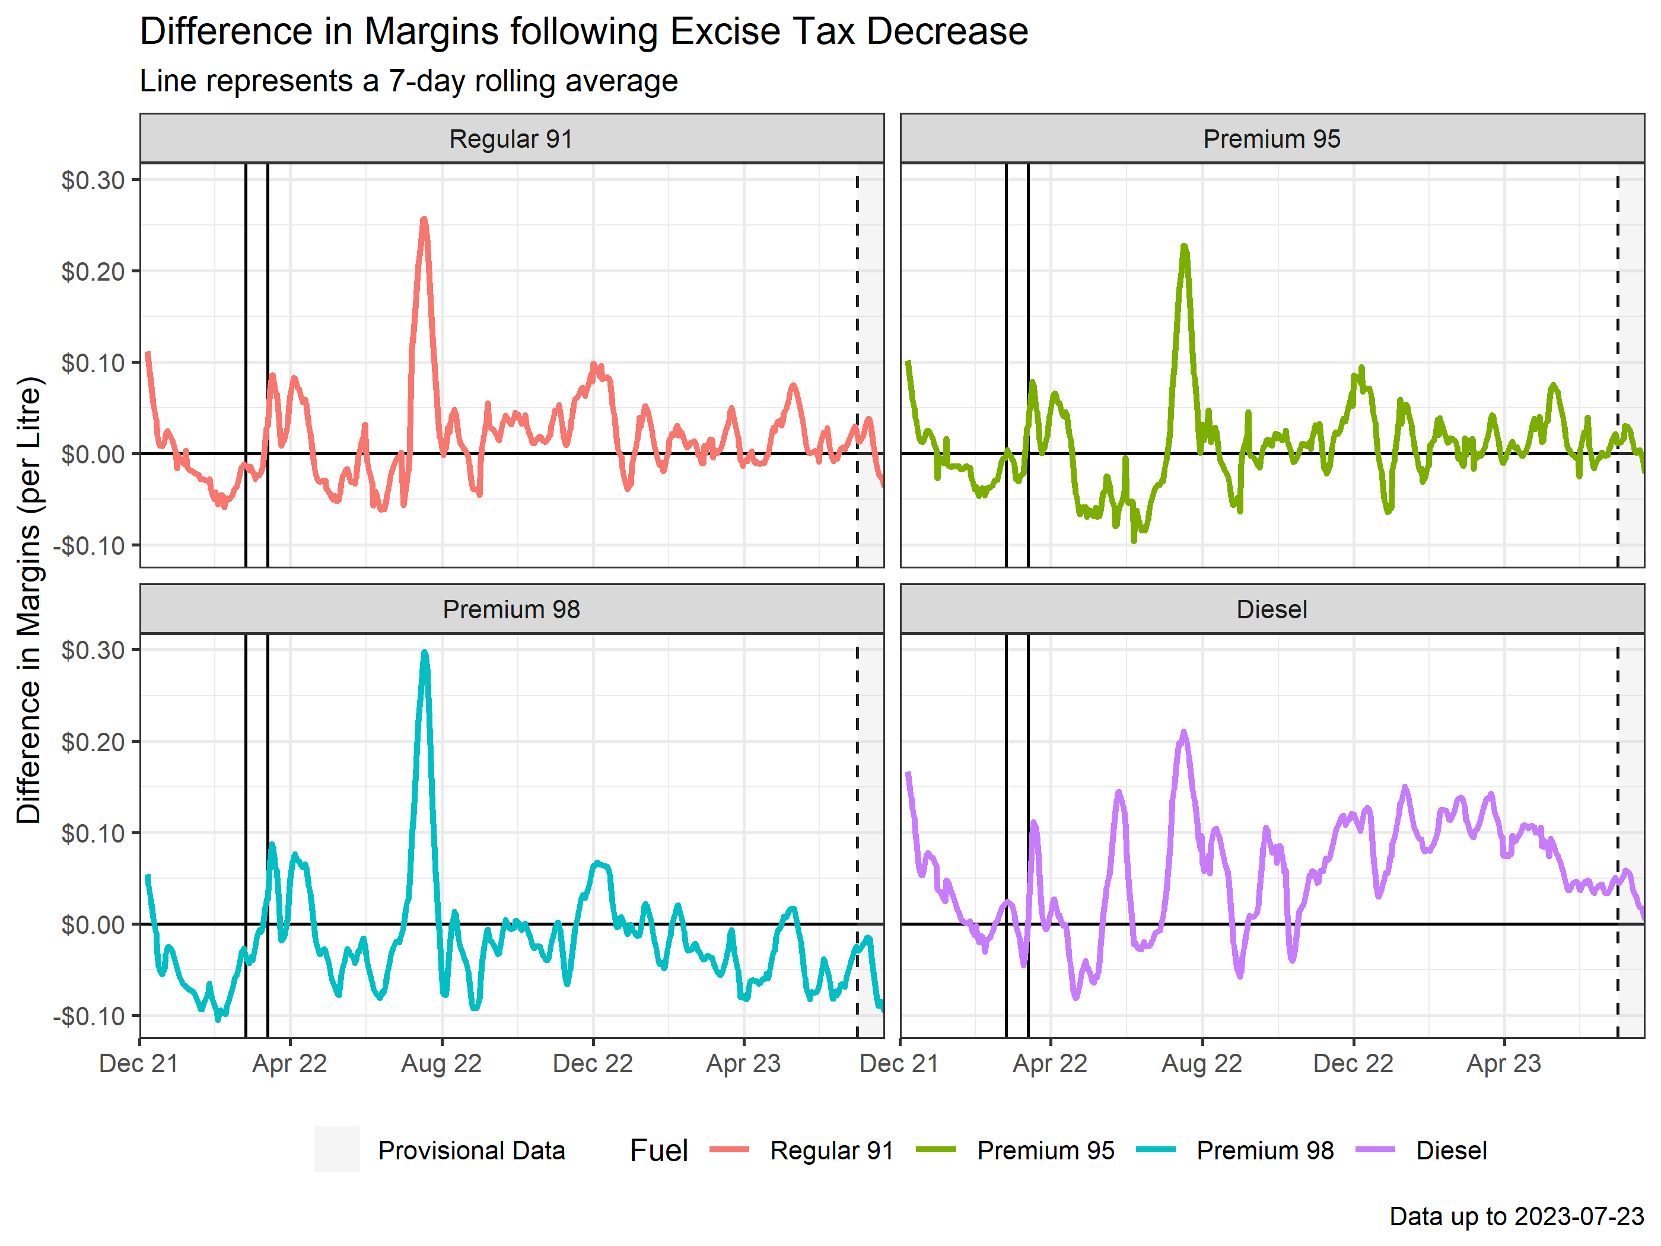
Task: Click the 'Provisional Data' legend label
Action: point(472,1150)
